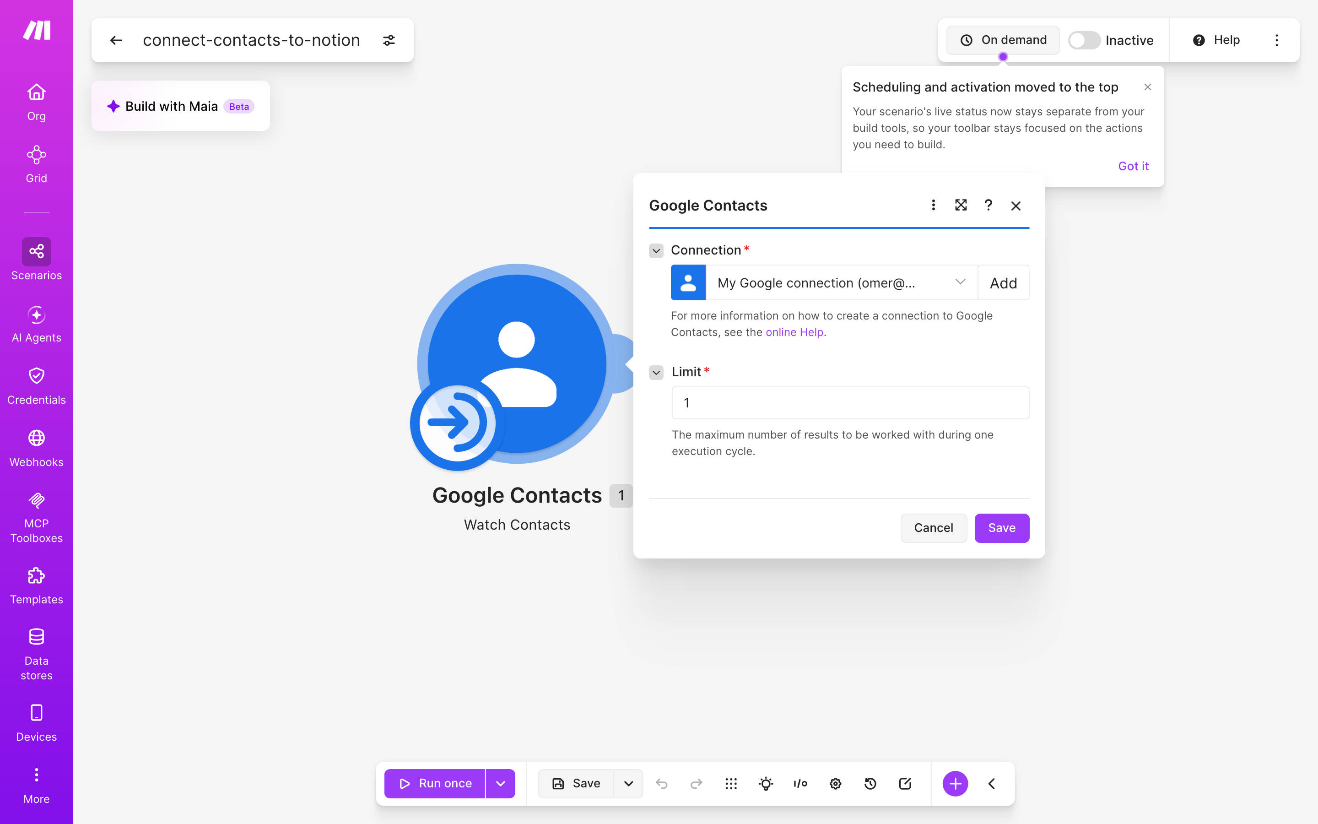The image size is (1318, 824).
Task: Click the undo arrow in bottom toolbar
Action: tap(662, 784)
